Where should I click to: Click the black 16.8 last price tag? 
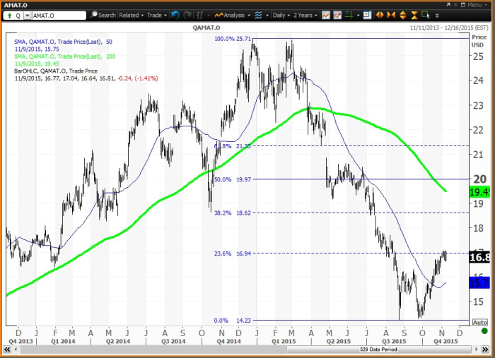[479, 257]
